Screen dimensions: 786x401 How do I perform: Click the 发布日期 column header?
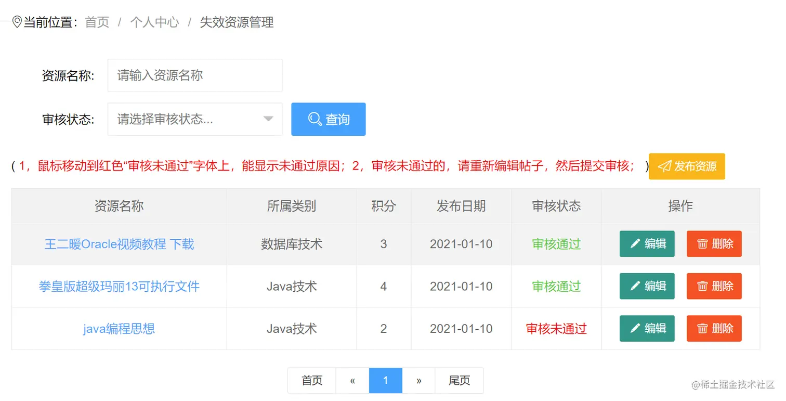click(x=461, y=206)
